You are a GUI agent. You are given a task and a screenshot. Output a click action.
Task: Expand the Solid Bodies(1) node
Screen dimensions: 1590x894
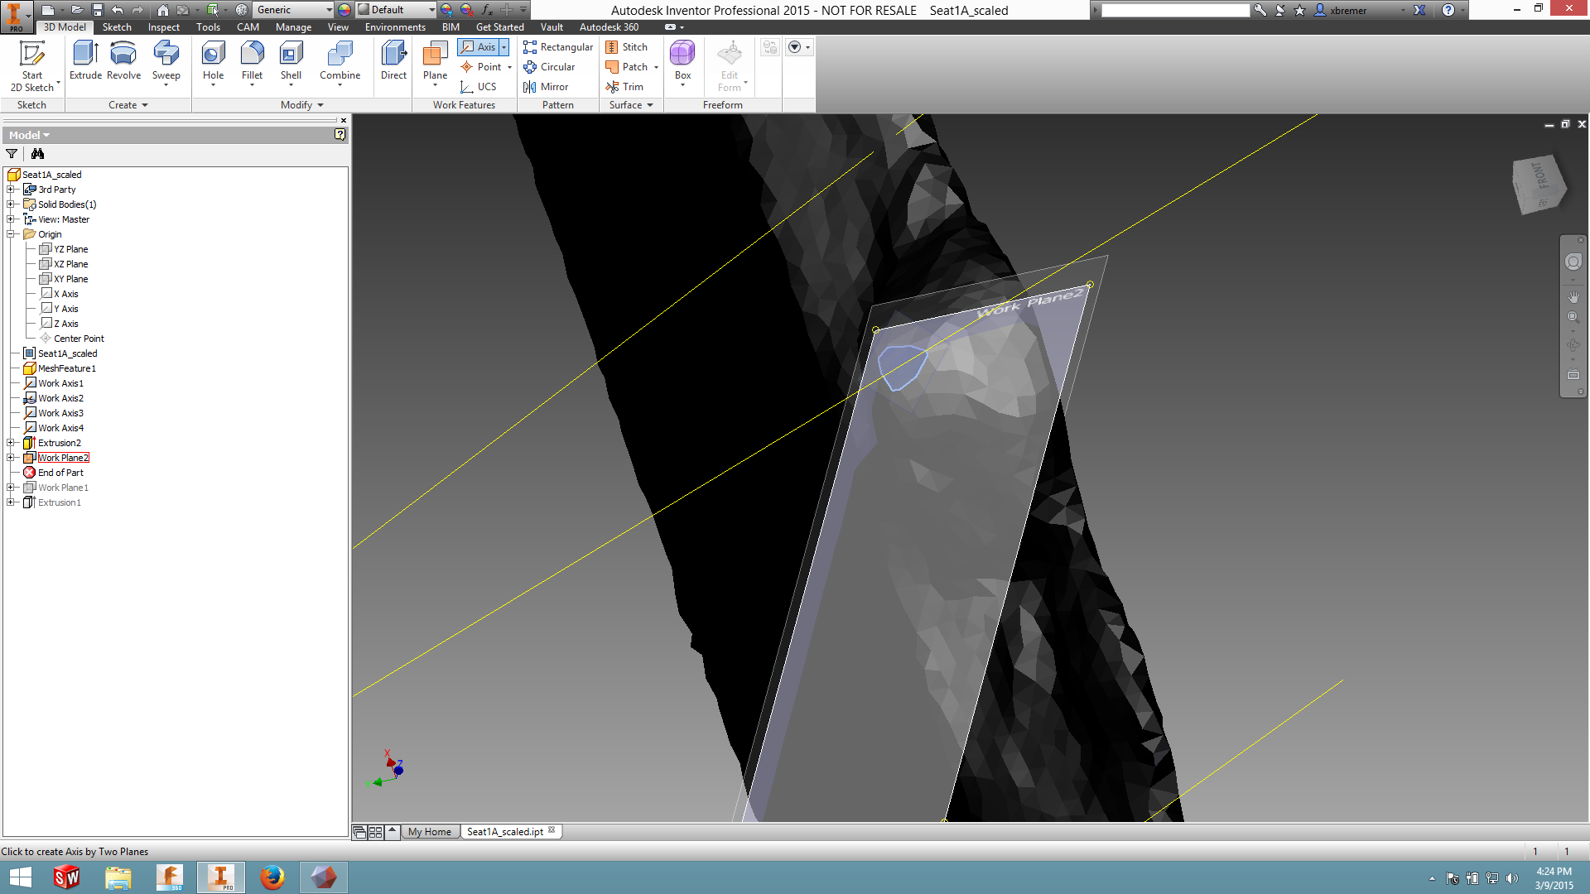(x=11, y=204)
